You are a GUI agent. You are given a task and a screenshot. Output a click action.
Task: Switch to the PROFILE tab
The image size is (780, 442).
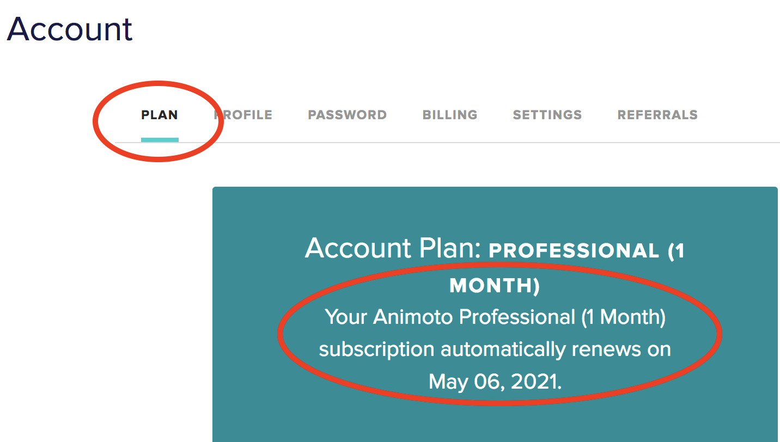(x=243, y=115)
